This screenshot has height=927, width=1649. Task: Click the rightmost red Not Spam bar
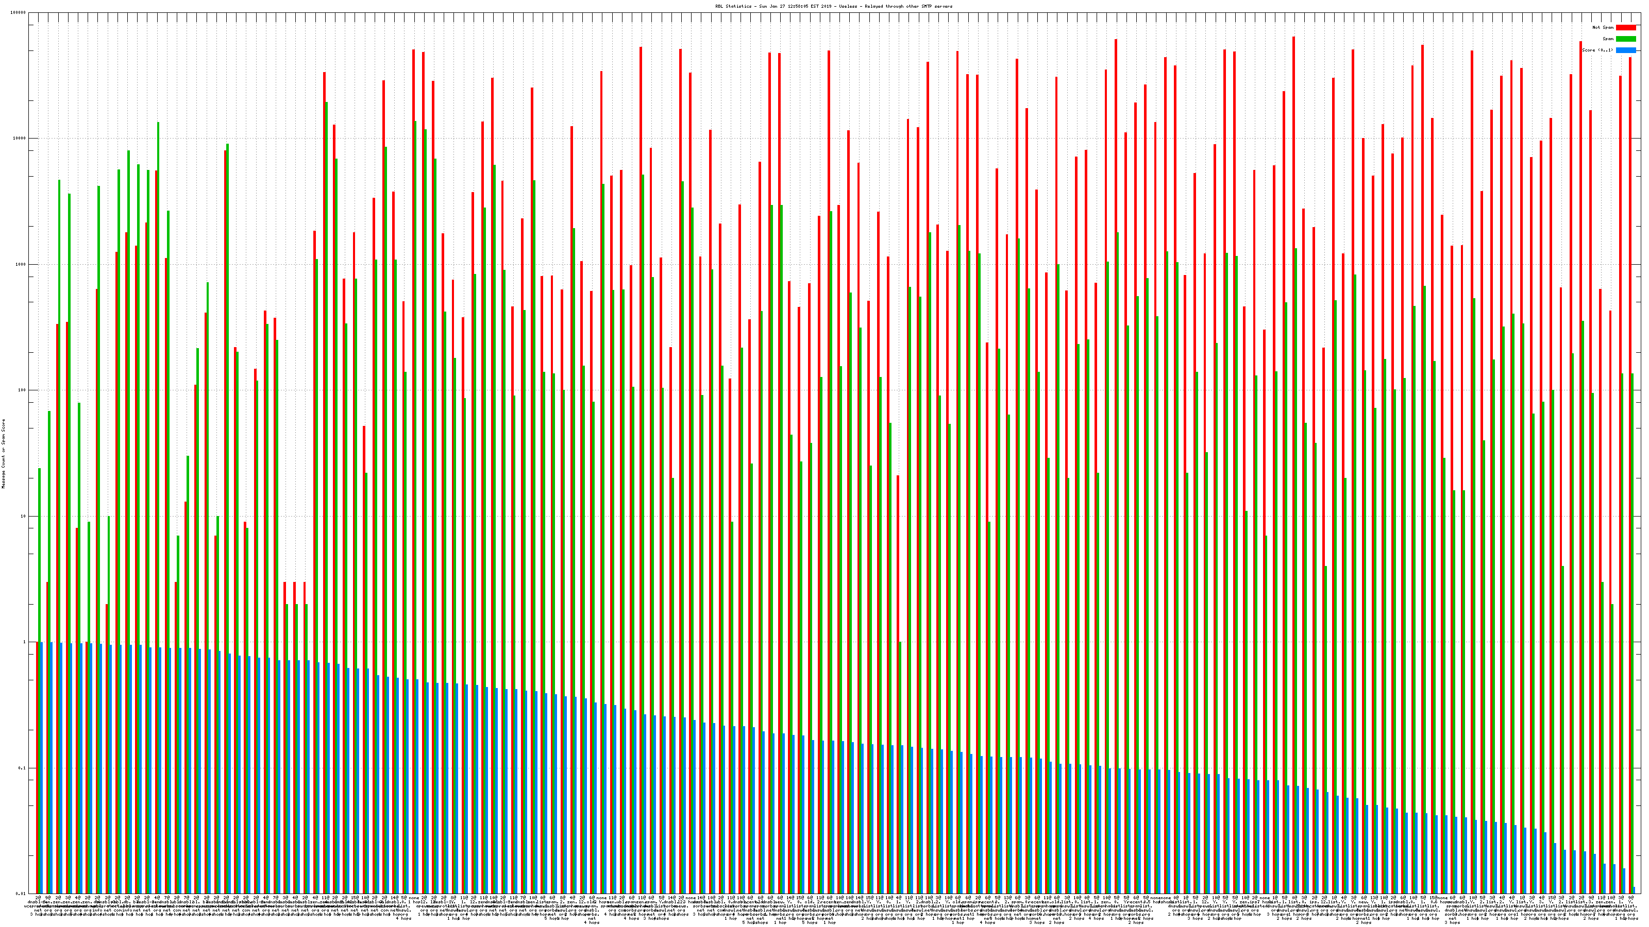pyautogui.click(x=1630, y=448)
